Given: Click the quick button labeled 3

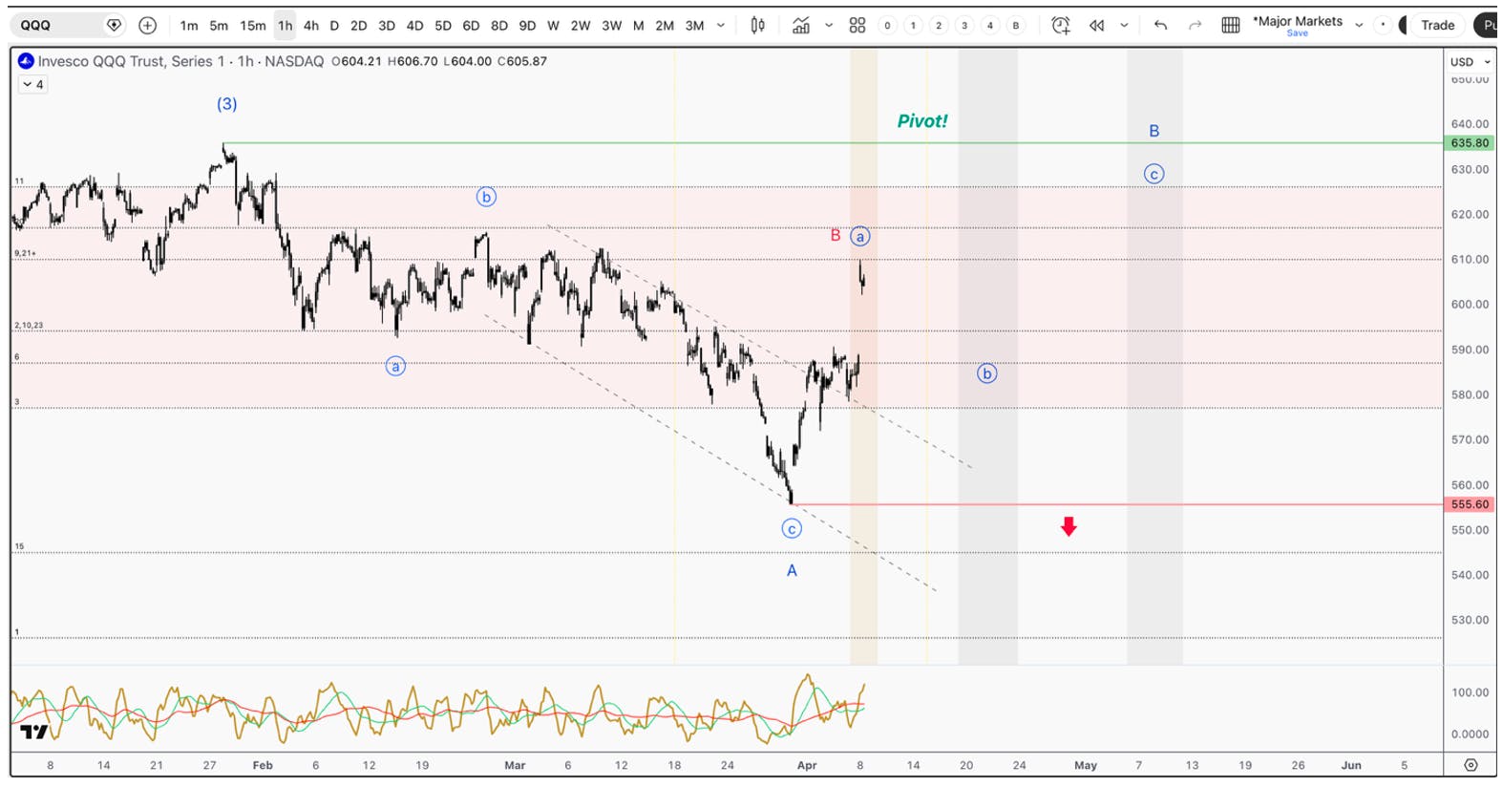Looking at the screenshot, I should pos(964,26).
